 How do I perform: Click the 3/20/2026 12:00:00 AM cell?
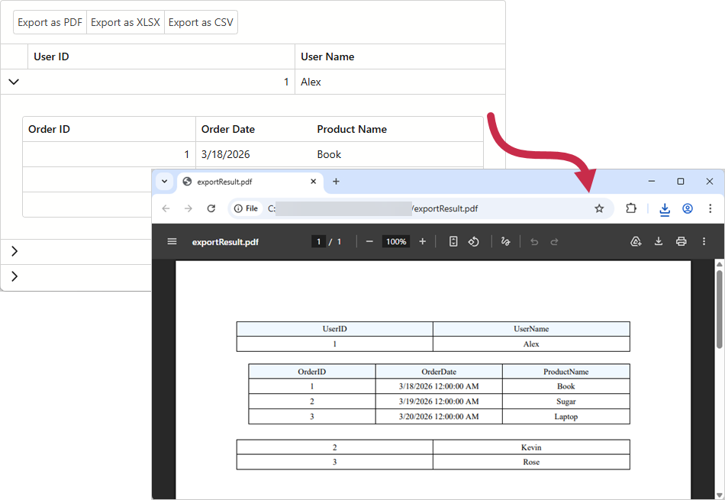click(x=439, y=417)
